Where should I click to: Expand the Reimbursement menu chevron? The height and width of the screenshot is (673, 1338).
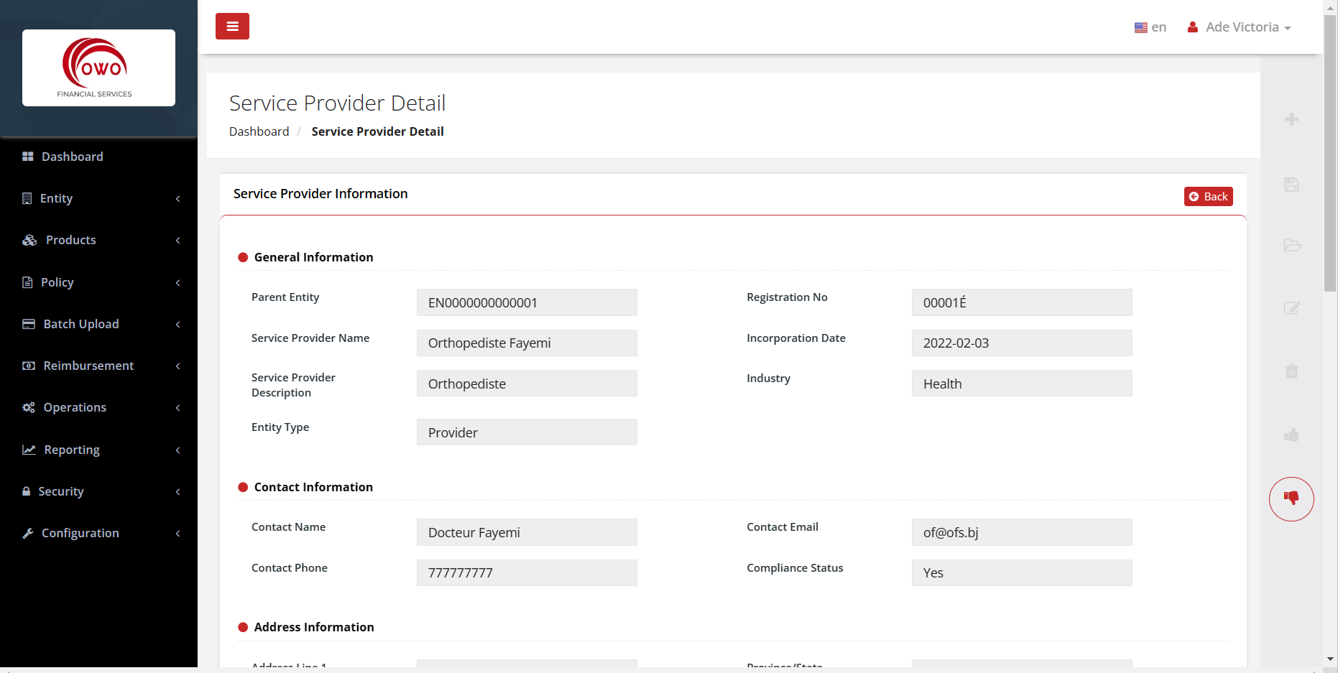pos(177,366)
